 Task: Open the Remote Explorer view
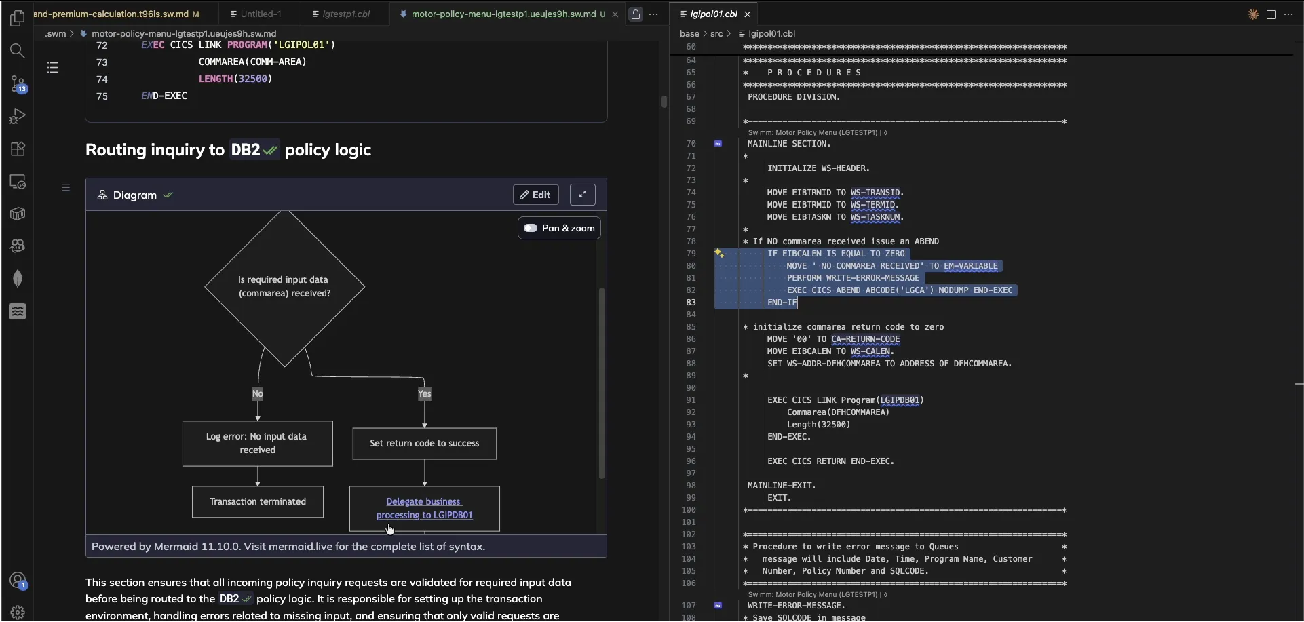18,182
